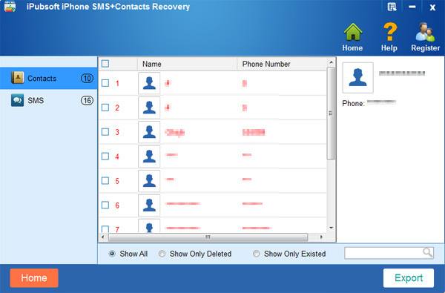Image resolution: width=445 pixels, height=293 pixels.
Task: Click the search magnifier icon
Action: point(427,252)
